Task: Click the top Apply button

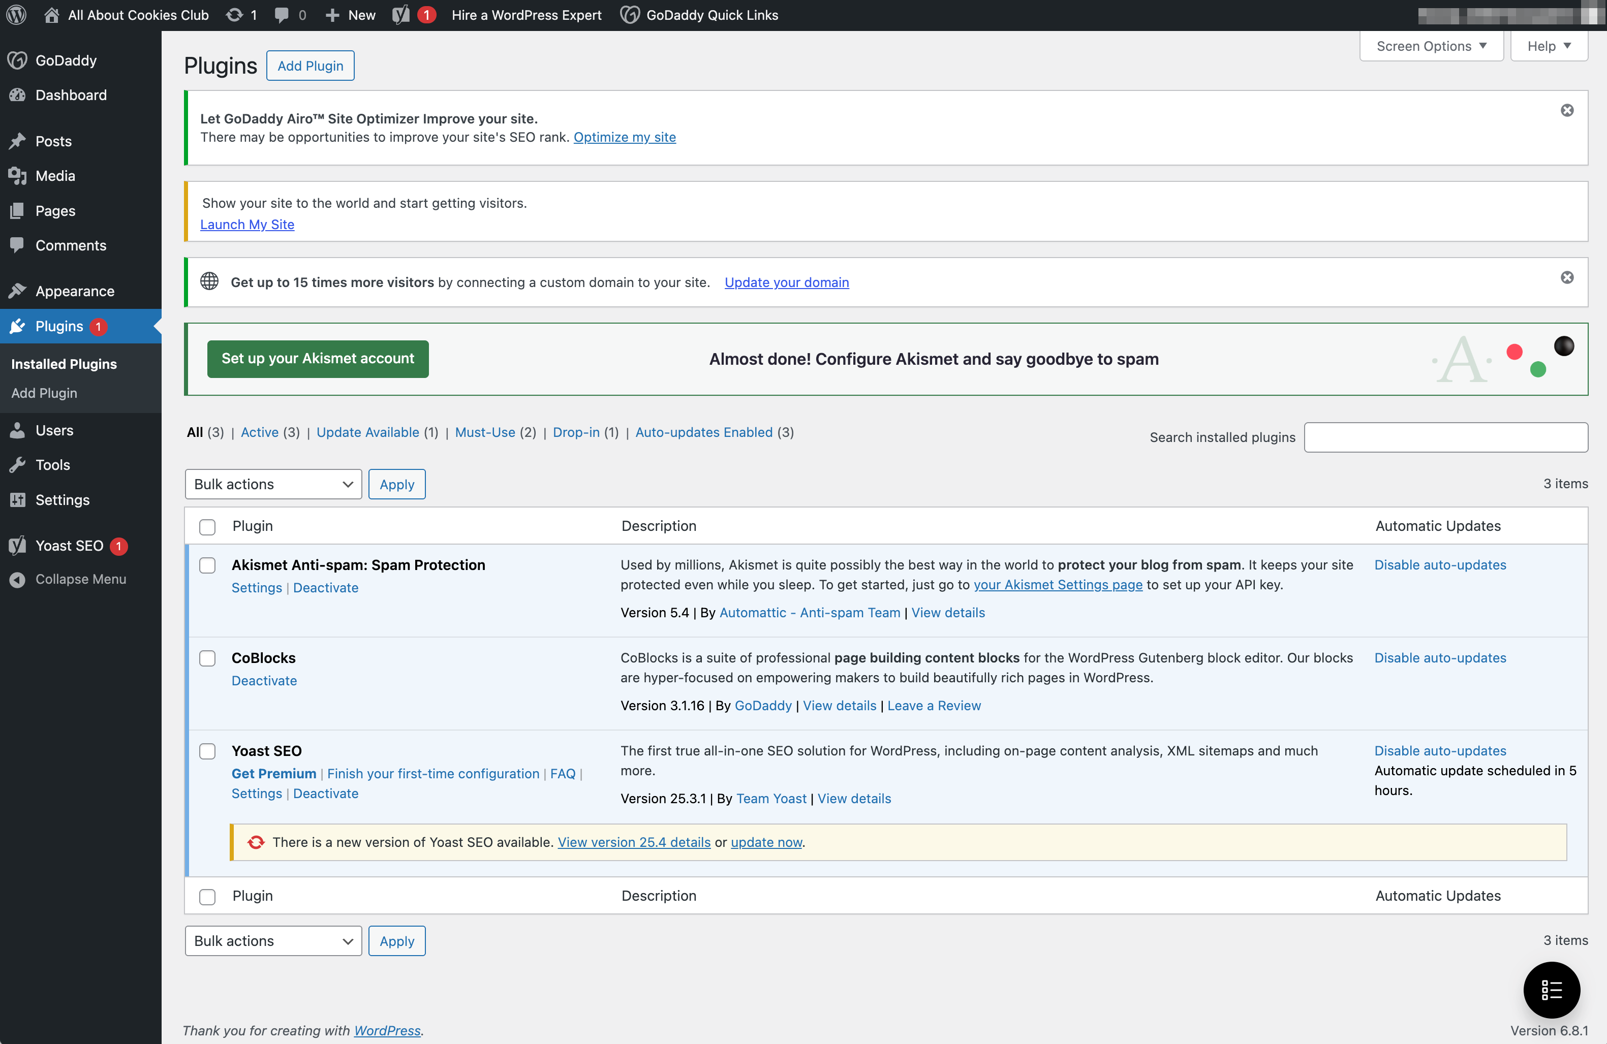Action: point(396,484)
